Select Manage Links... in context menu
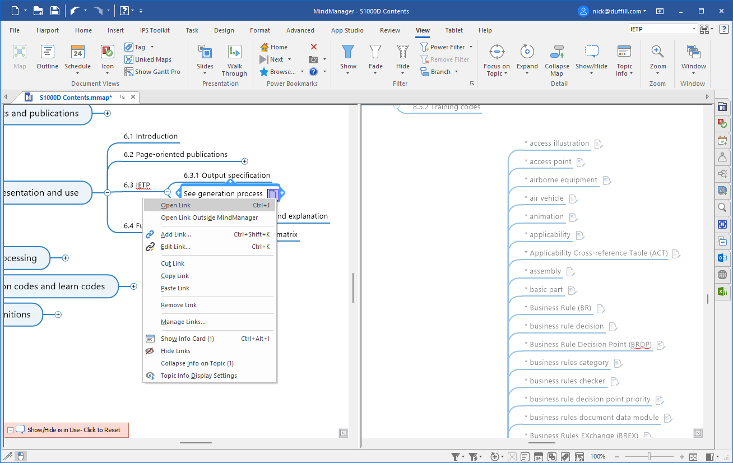This screenshot has width=733, height=463. 210,322
